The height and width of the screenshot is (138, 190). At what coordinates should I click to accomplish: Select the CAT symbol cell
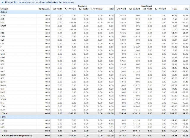point(2,29)
